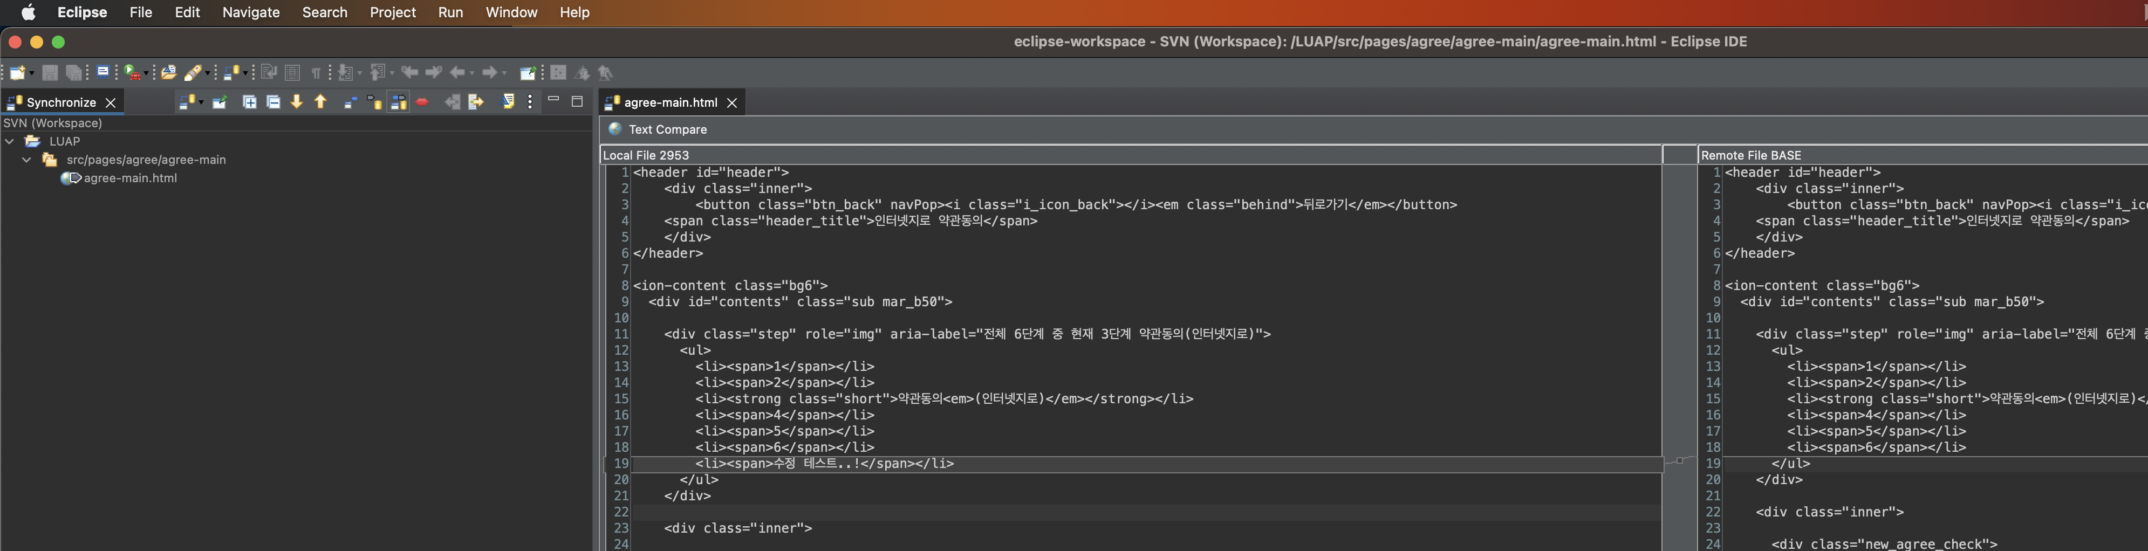Select the LUAP project folder
The height and width of the screenshot is (551, 2148).
[x=64, y=142]
